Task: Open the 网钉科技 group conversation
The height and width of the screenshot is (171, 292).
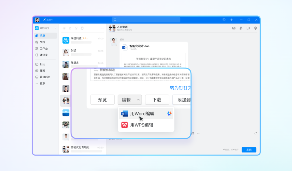Action: pos(83,40)
